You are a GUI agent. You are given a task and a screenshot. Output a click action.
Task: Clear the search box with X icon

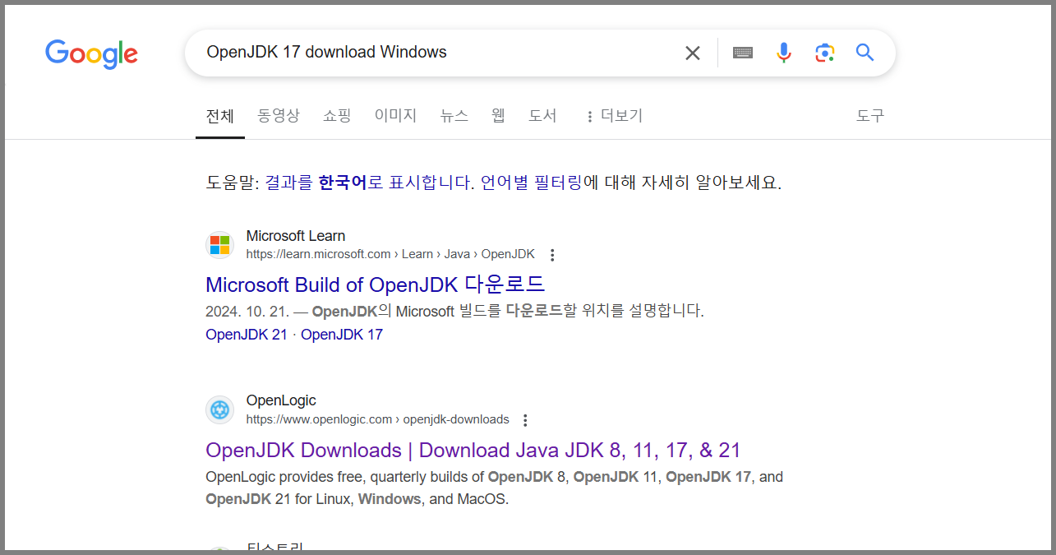coord(693,53)
